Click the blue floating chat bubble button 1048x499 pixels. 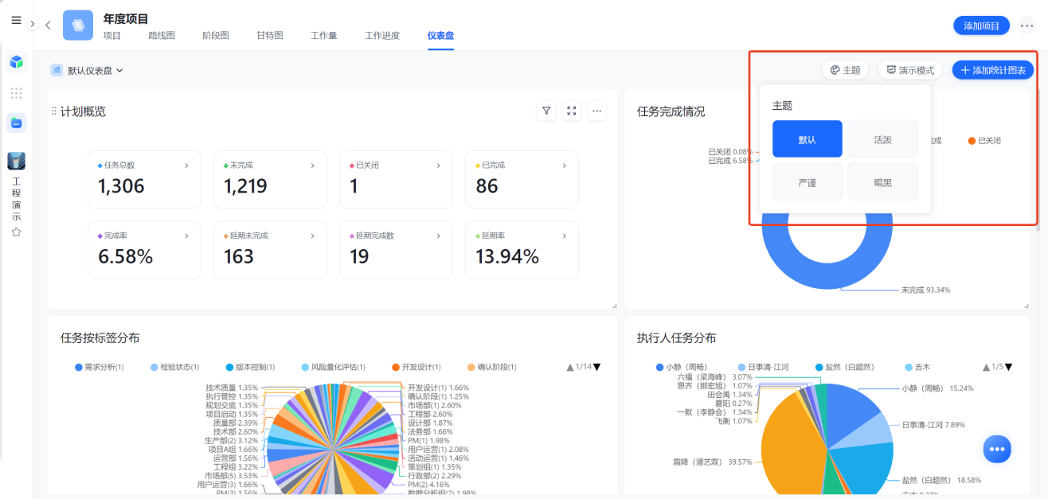click(996, 449)
